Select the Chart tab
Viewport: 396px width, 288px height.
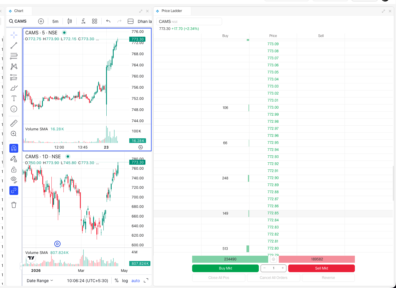click(x=19, y=11)
